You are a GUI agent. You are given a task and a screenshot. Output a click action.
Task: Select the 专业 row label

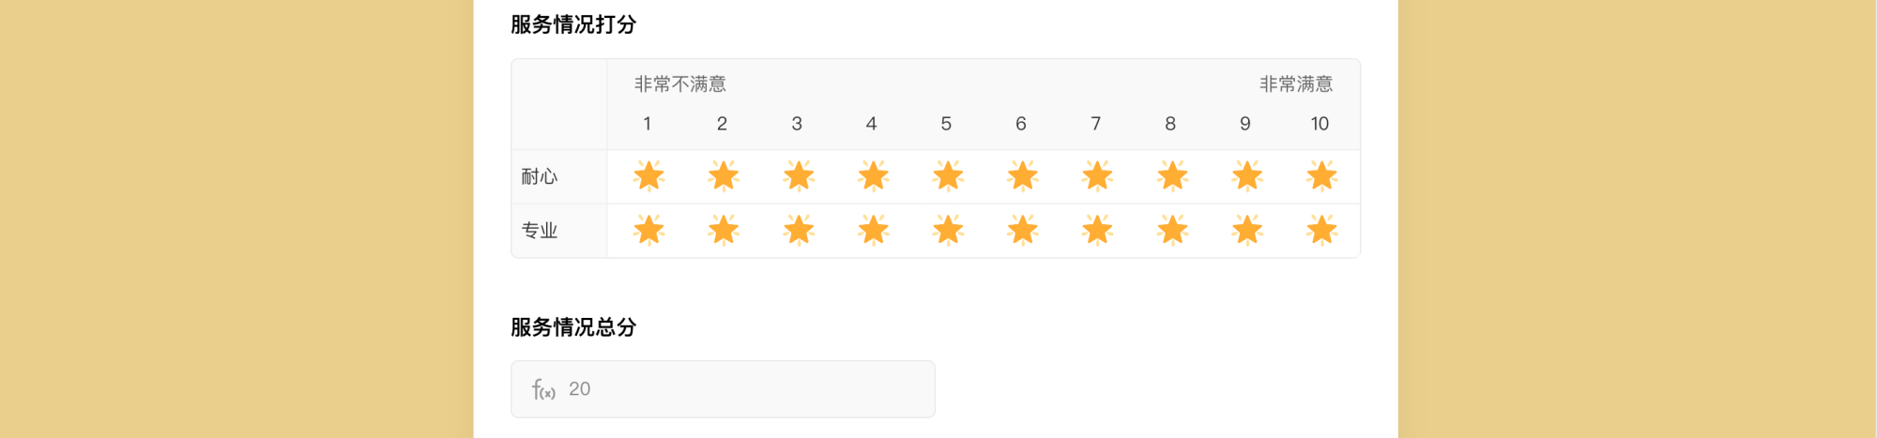[540, 231]
